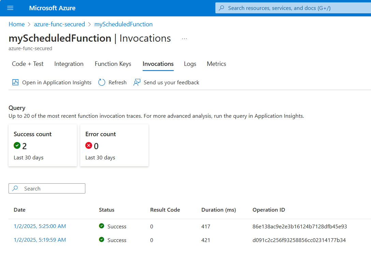Click the feedback person icon
The height and width of the screenshot is (256, 371).
[x=137, y=82]
